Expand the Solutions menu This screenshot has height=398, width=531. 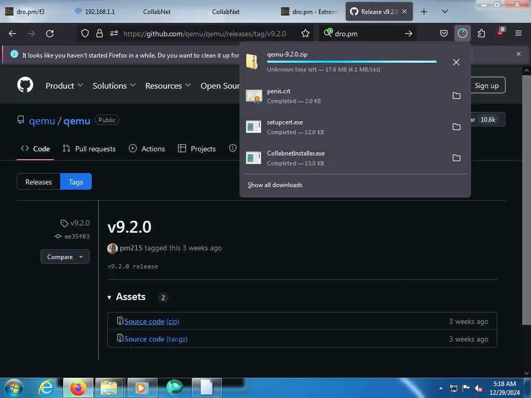tap(114, 86)
